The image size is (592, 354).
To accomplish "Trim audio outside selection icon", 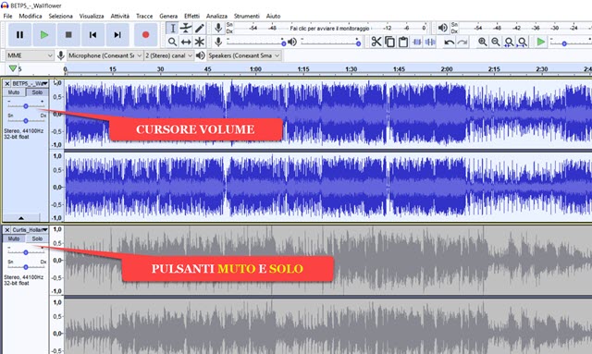I will (417, 42).
